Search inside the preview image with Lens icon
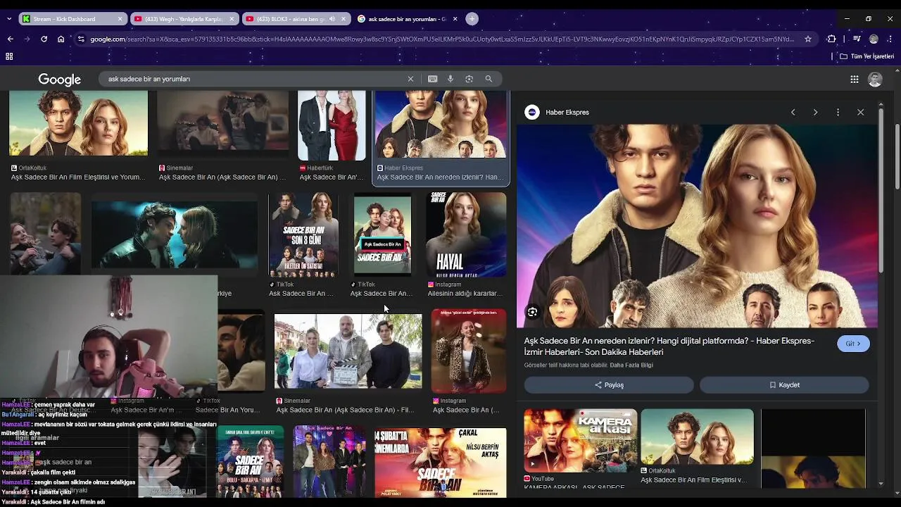 (x=533, y=312)
